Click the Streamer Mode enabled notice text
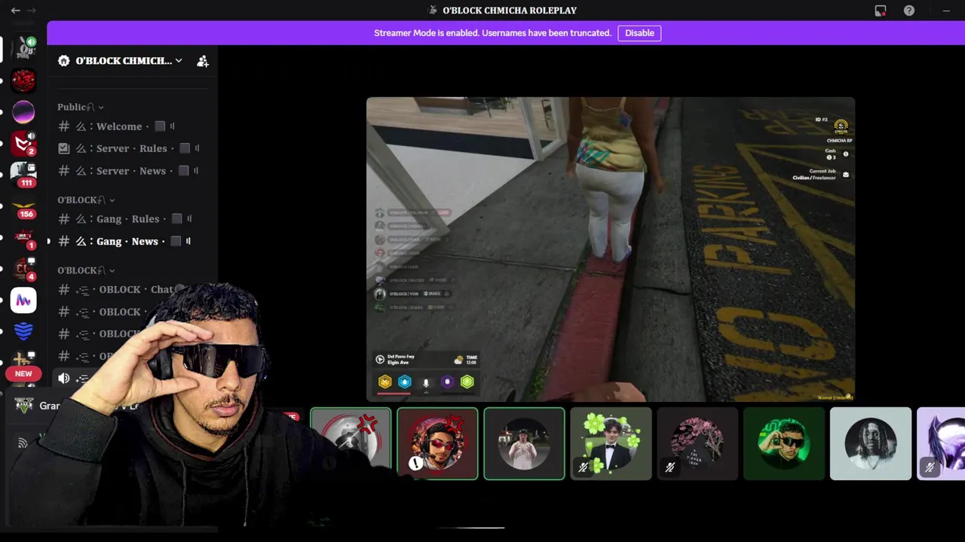 click(x=492, y=33)
